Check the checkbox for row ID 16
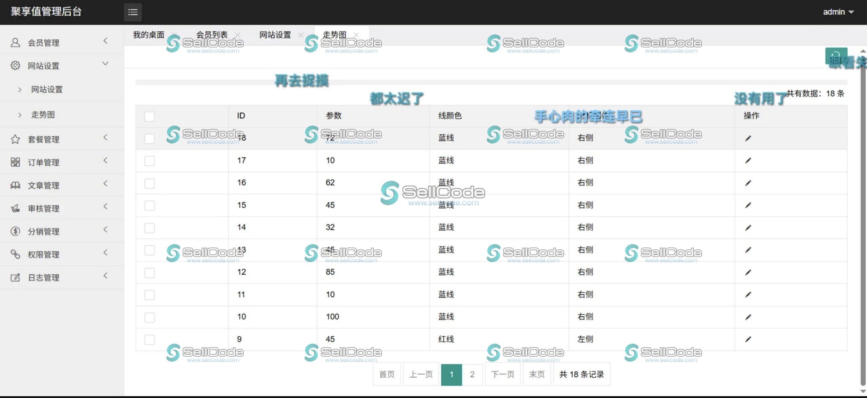This screenshot has width=867, height=398. tap(149, 183)
